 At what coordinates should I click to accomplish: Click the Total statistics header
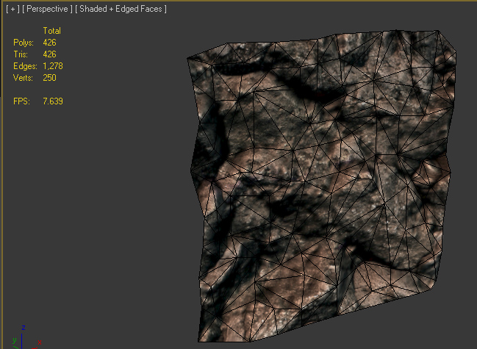point(51,31)
